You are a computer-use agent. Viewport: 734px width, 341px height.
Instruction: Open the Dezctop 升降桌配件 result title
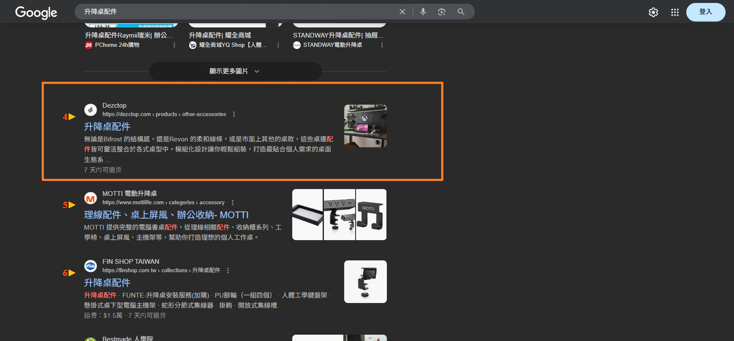[x=107, y=127]
